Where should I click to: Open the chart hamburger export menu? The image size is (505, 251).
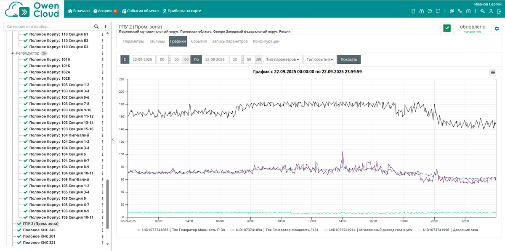click(493, 72)
